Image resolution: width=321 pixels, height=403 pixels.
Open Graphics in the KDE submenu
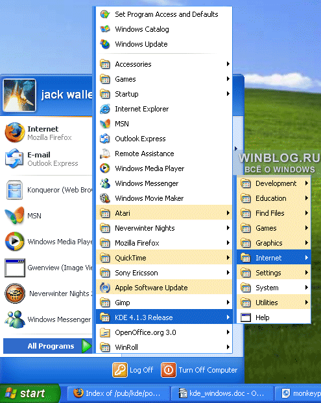pyautogui.click(x=274, y=243)
